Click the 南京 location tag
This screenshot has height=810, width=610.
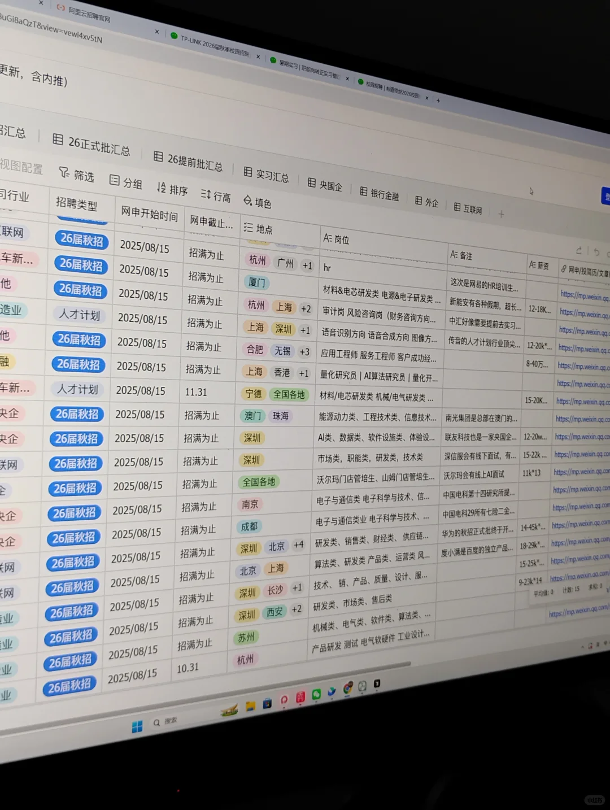(x=250, y=504)
